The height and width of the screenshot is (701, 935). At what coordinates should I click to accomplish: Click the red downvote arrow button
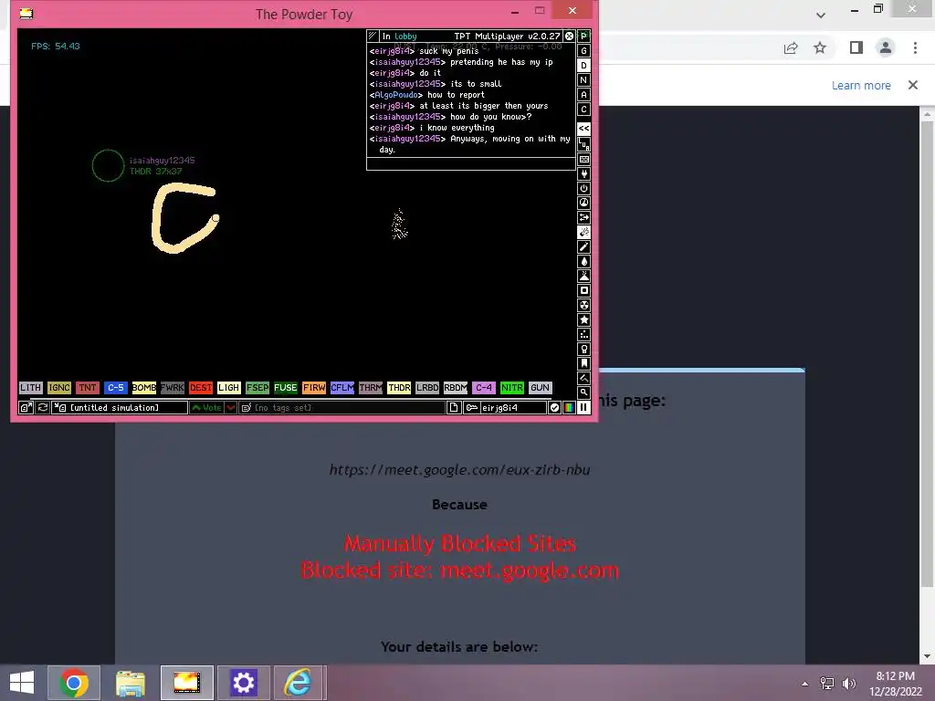point(231,408)
